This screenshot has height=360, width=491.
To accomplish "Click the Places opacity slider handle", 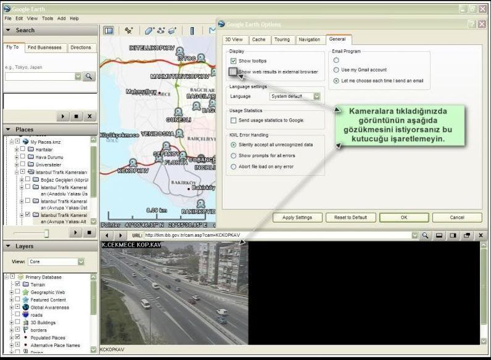I will click(x=46, y=233).
